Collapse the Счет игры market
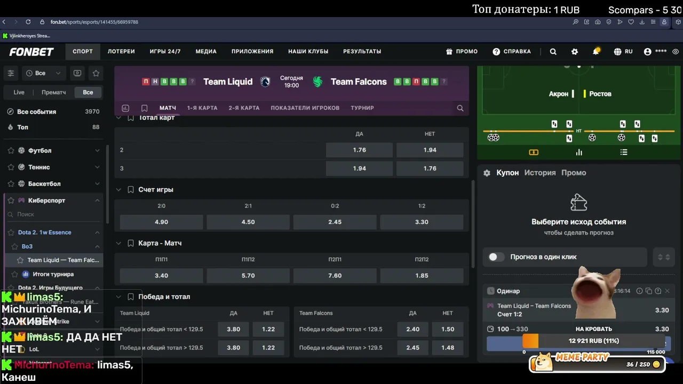The width and height of the screenshot is (683, 384). 118,190
